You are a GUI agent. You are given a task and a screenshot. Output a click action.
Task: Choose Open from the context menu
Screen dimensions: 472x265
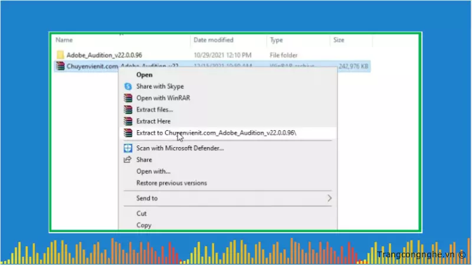point(145,75)
